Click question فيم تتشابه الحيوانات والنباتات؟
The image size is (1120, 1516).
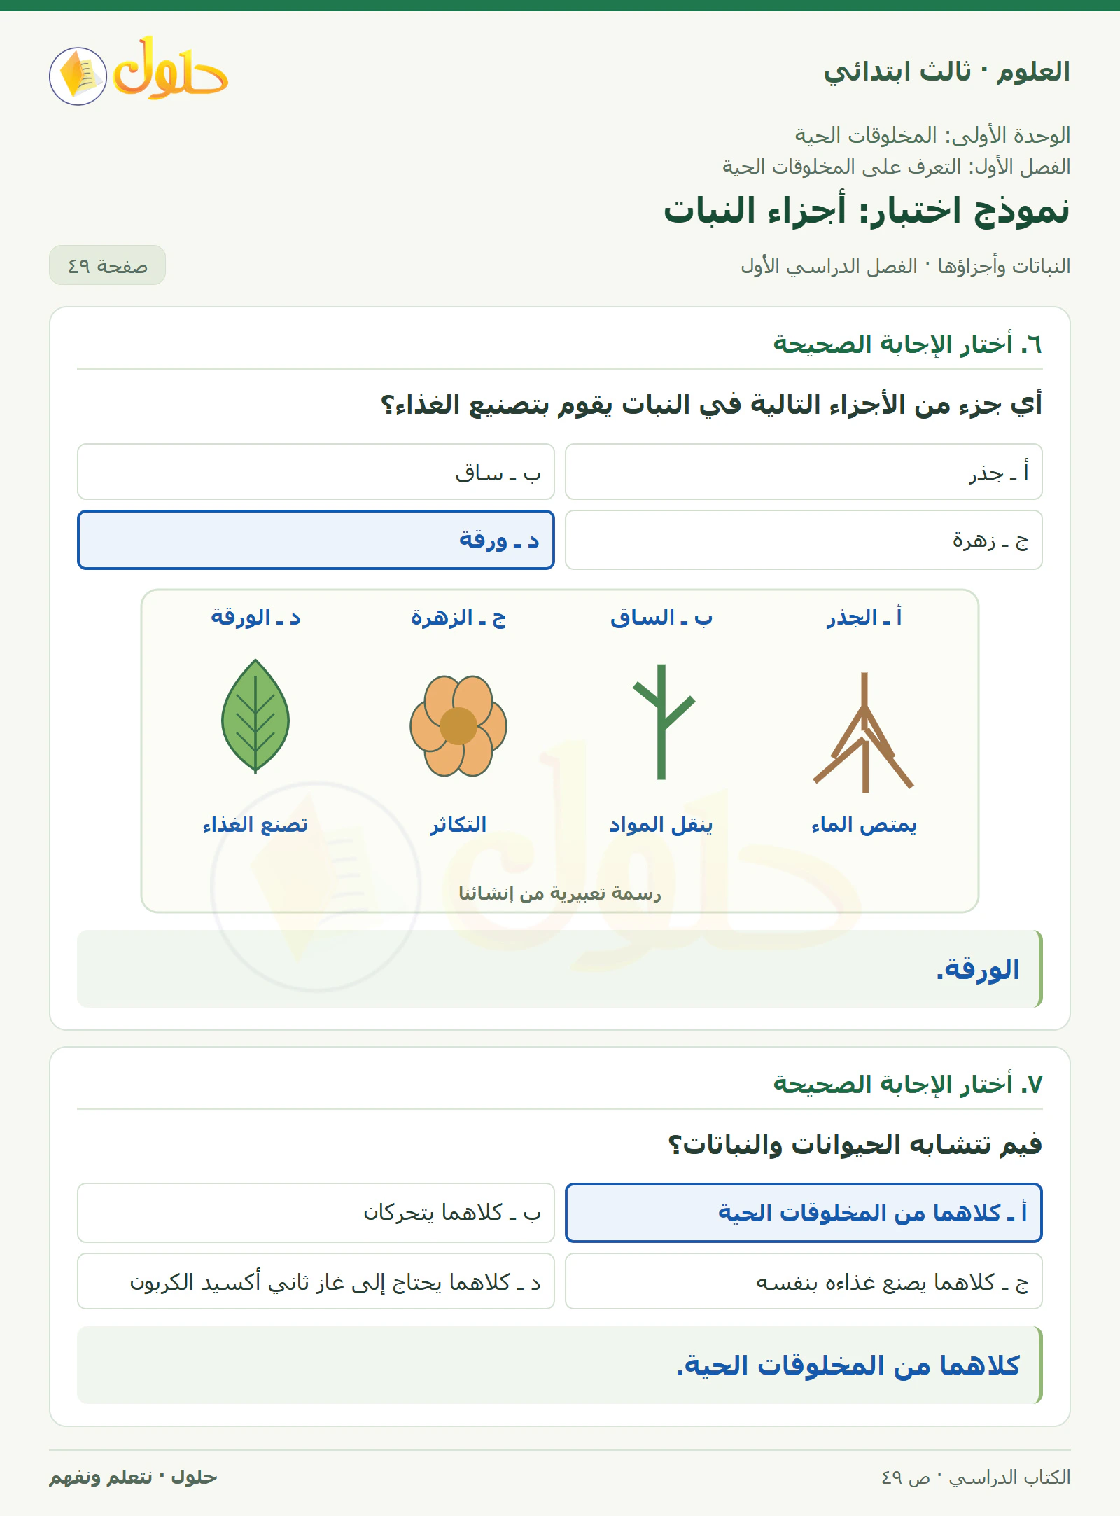tap(855, 1145)
